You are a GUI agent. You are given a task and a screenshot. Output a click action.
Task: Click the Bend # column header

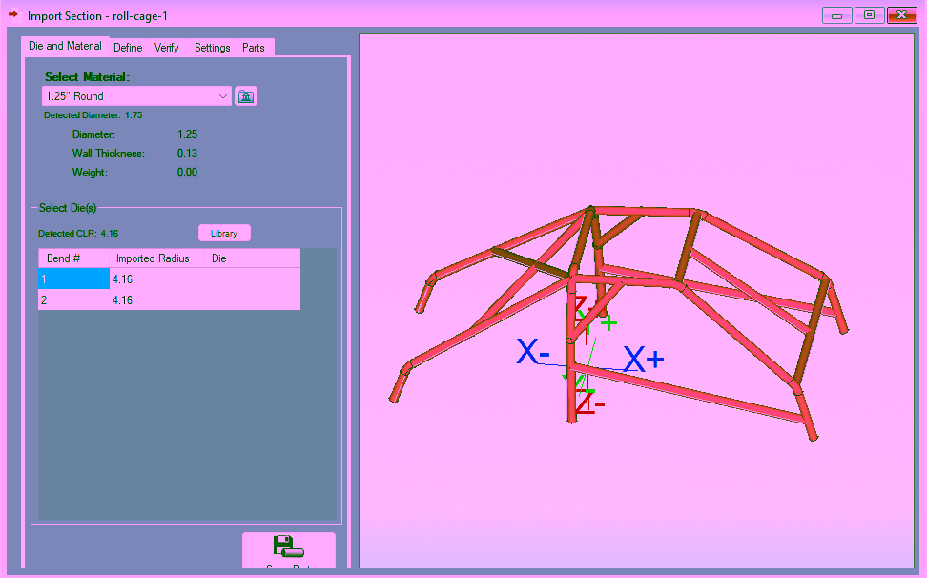(x=73, y=258)
